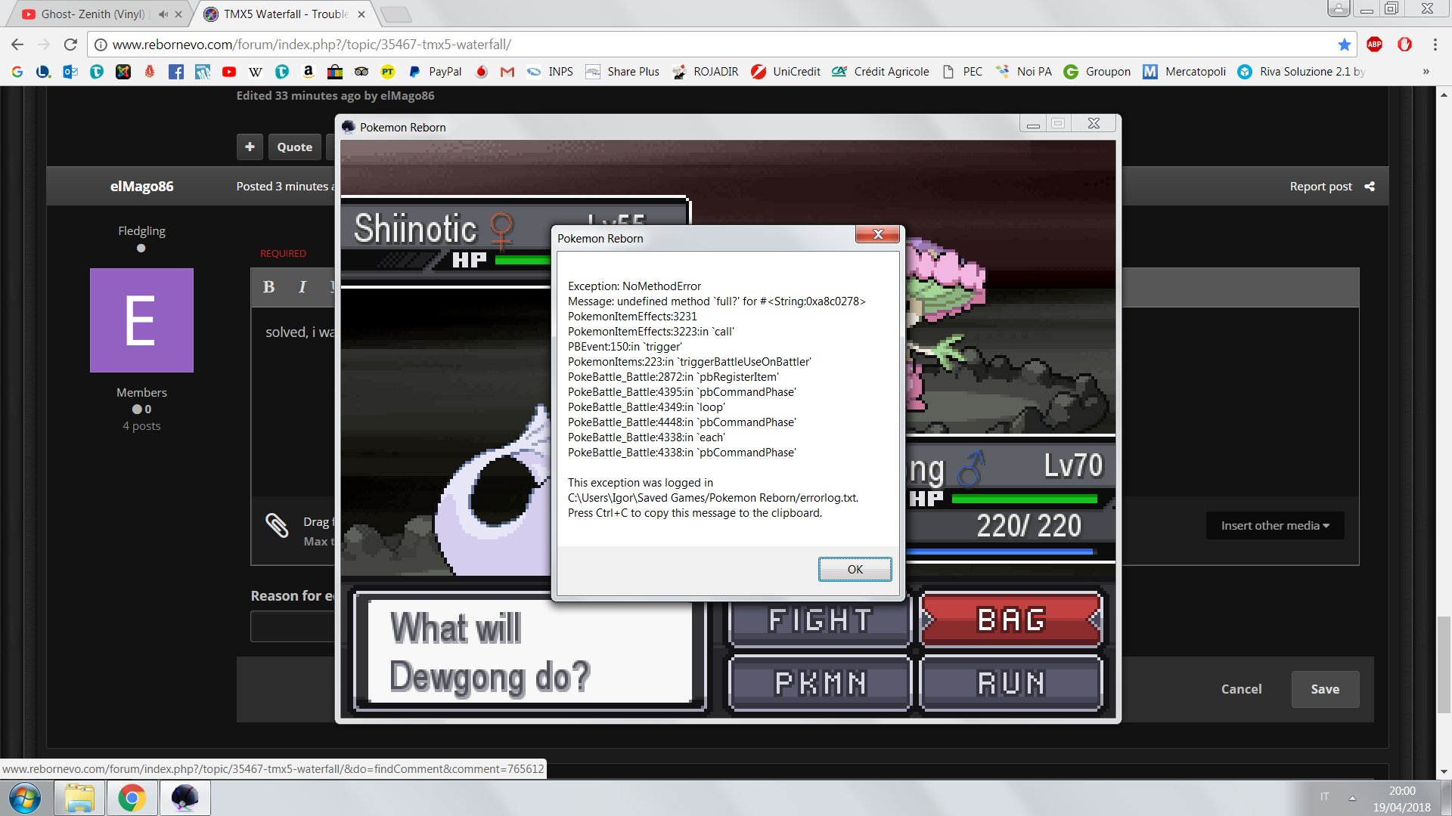Viewport: 1452px width, 816px height.
Task: Open the AdBlock Plus extension icon
Action: point(1374,45)
